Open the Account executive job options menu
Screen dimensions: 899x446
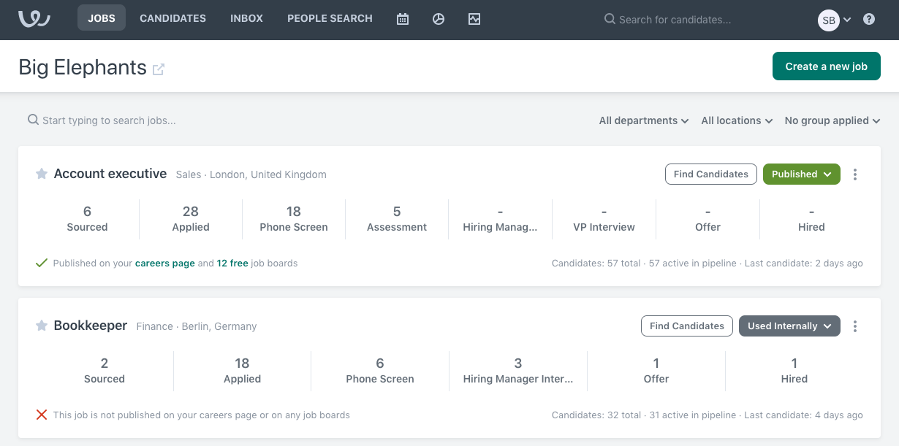point(855,174)
